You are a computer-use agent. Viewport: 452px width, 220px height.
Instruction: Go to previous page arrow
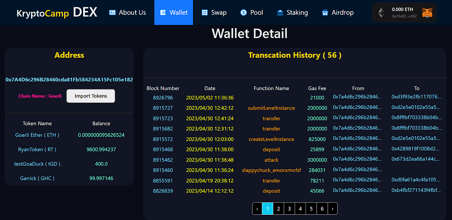pos(257,209)
